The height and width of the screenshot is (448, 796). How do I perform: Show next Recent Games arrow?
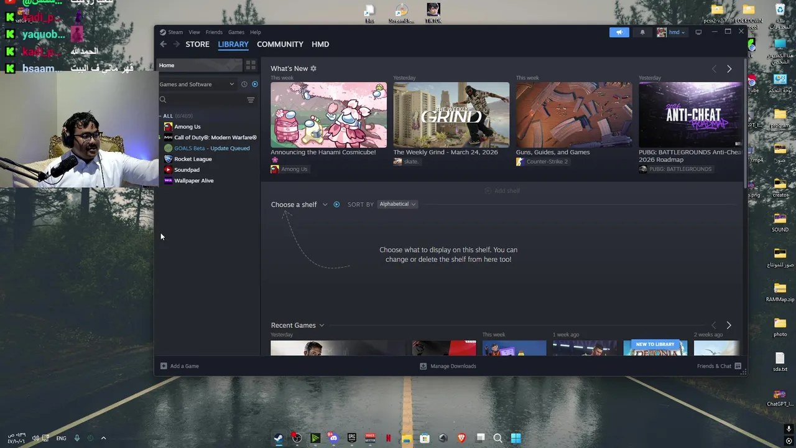point(729,325)
